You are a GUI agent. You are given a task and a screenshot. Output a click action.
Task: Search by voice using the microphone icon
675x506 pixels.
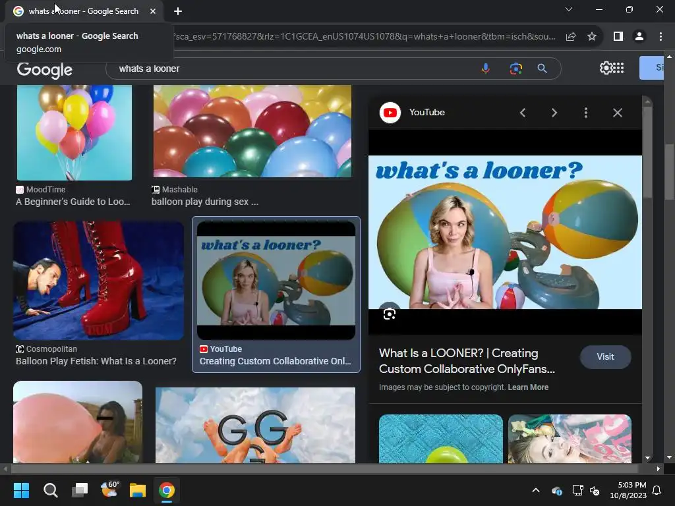(x=486, y=69)
